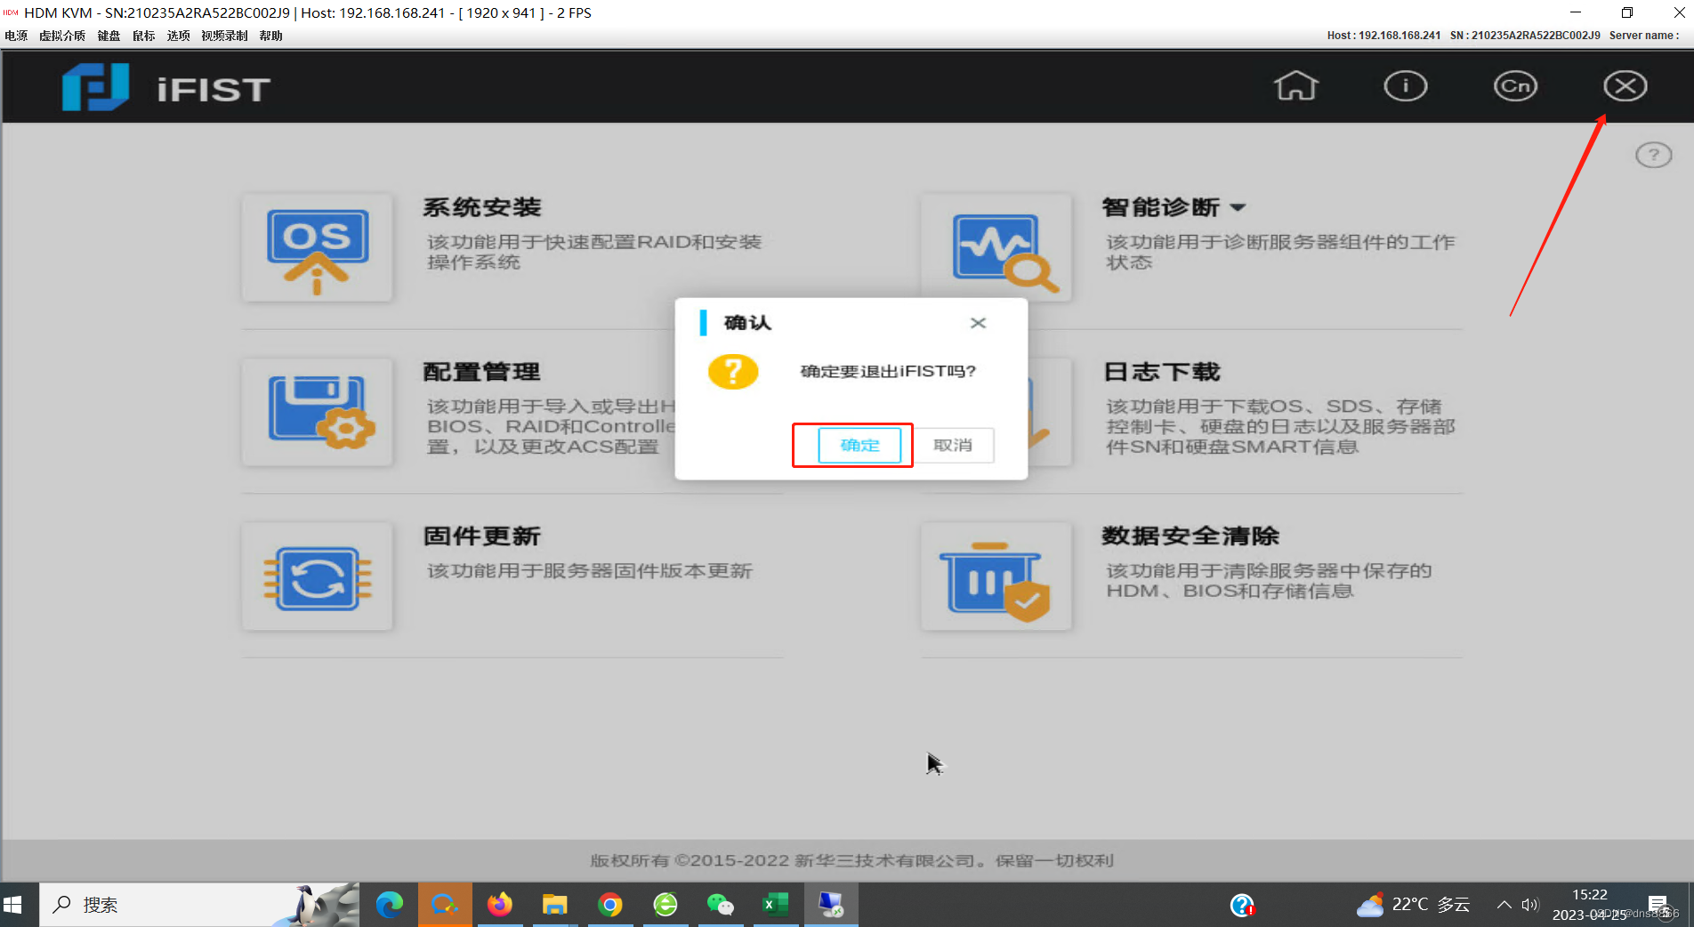Switch language via the Cn icon

pos(1515,86)
